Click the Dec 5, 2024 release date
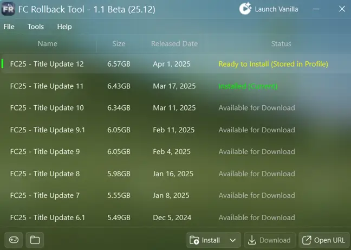 (172, 217)
